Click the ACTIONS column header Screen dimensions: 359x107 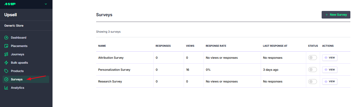(328, 46)
